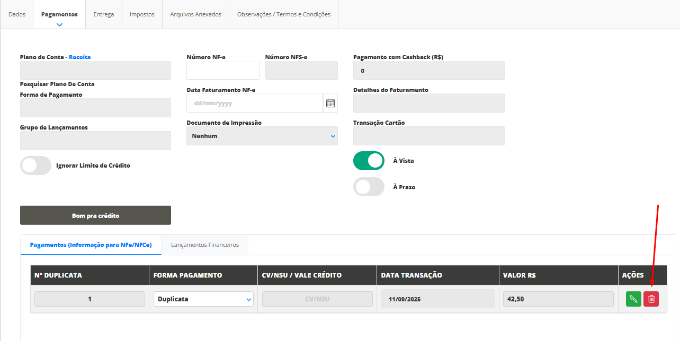Click the Receita link

[x=80, y=57]
